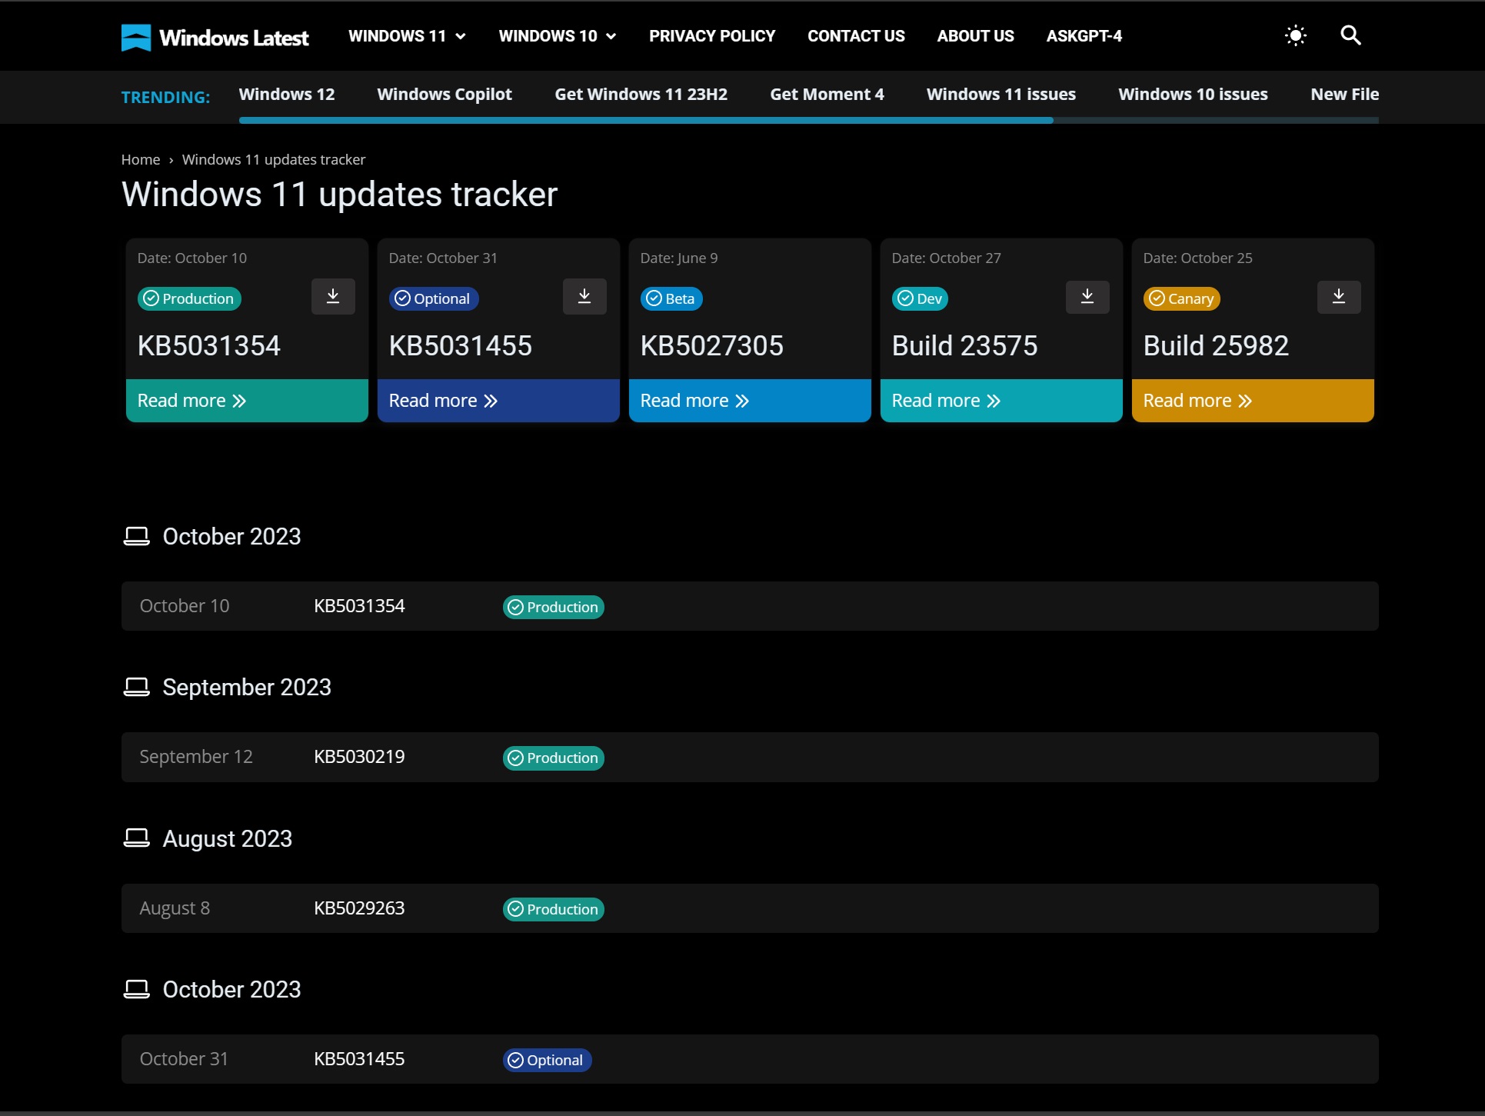The image size is (1485, 1116).
Task: Open the AskGPT-4 menu item
Action: (1084, 36)
